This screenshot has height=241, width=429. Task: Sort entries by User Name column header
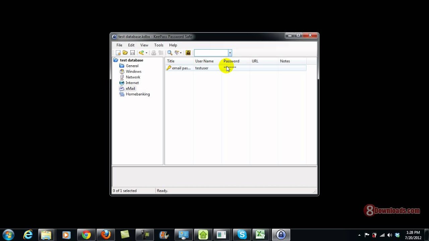207,61
